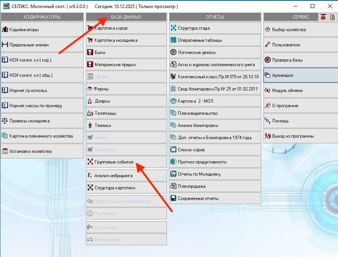338x257 pixels.
Task: Open НСИ компл. кл (общ.)
Action: coord(42,75)
